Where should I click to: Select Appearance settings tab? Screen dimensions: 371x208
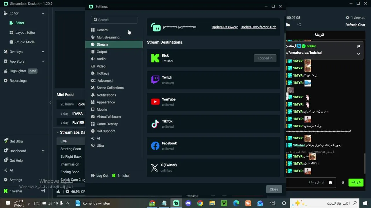[x=114, y=102]
